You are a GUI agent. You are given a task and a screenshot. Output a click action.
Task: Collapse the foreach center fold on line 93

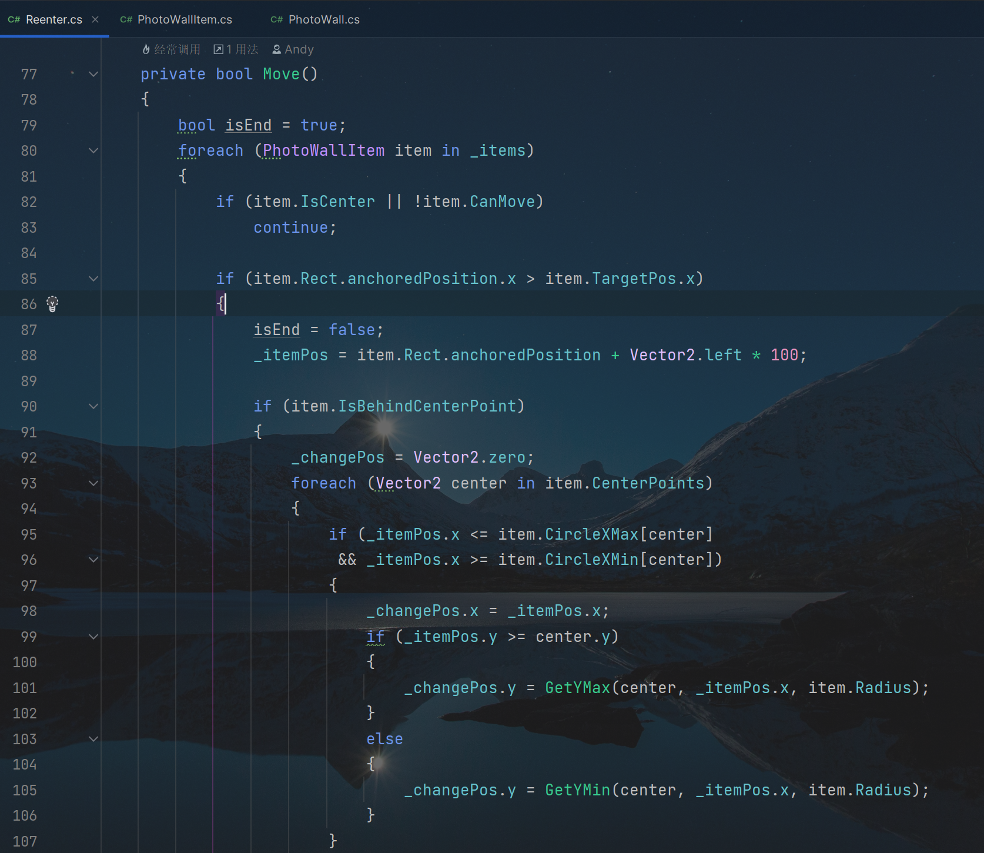[93, 483]
